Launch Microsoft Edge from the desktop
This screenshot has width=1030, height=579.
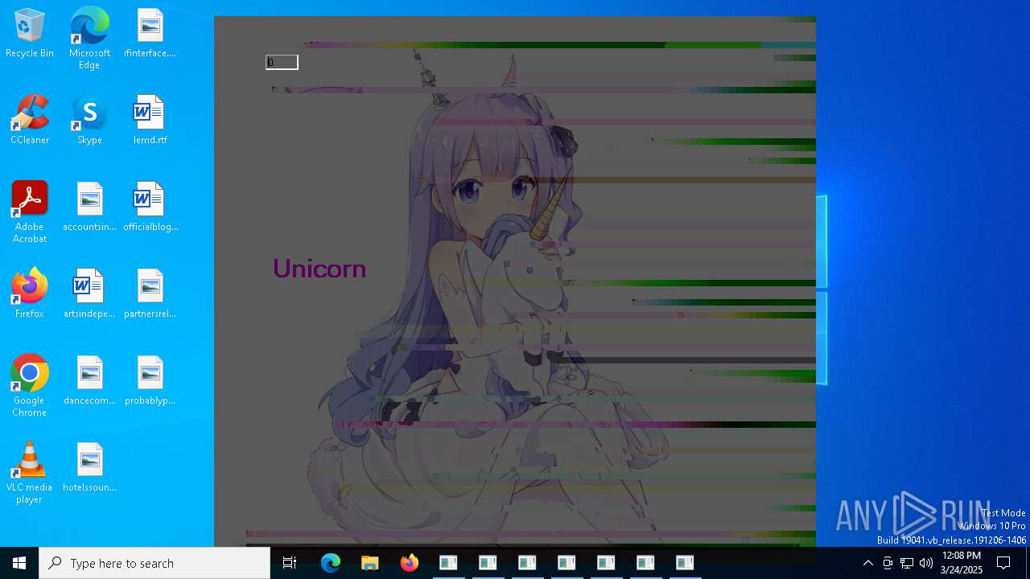coord(89,38)
